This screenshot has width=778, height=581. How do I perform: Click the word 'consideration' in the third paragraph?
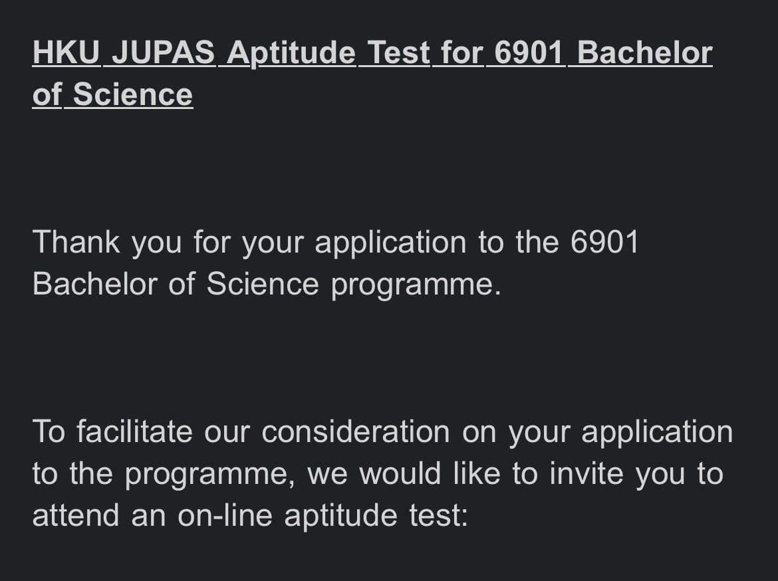pos(356,431)
